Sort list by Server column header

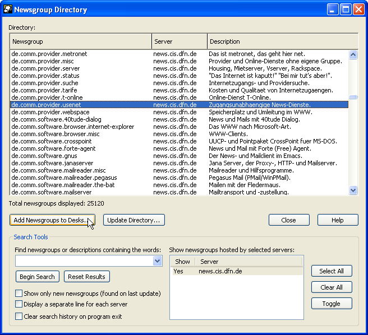coord(179,41)
